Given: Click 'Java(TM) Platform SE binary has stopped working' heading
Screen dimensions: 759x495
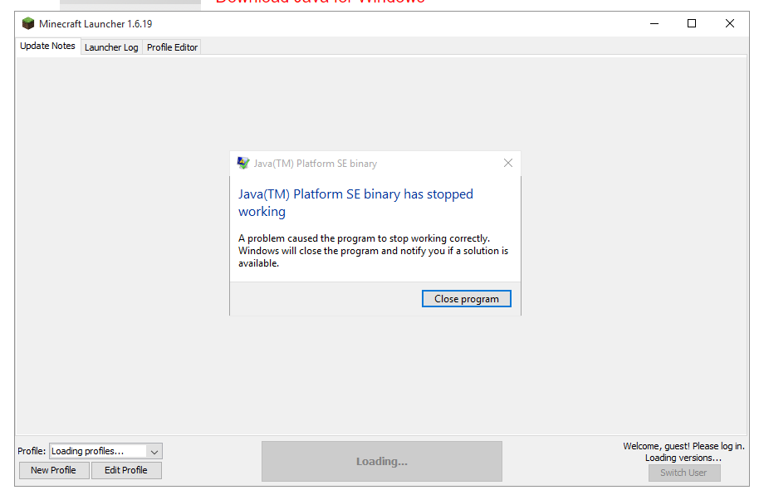Looking at the screenshot, I should click(x=355, y=203).
